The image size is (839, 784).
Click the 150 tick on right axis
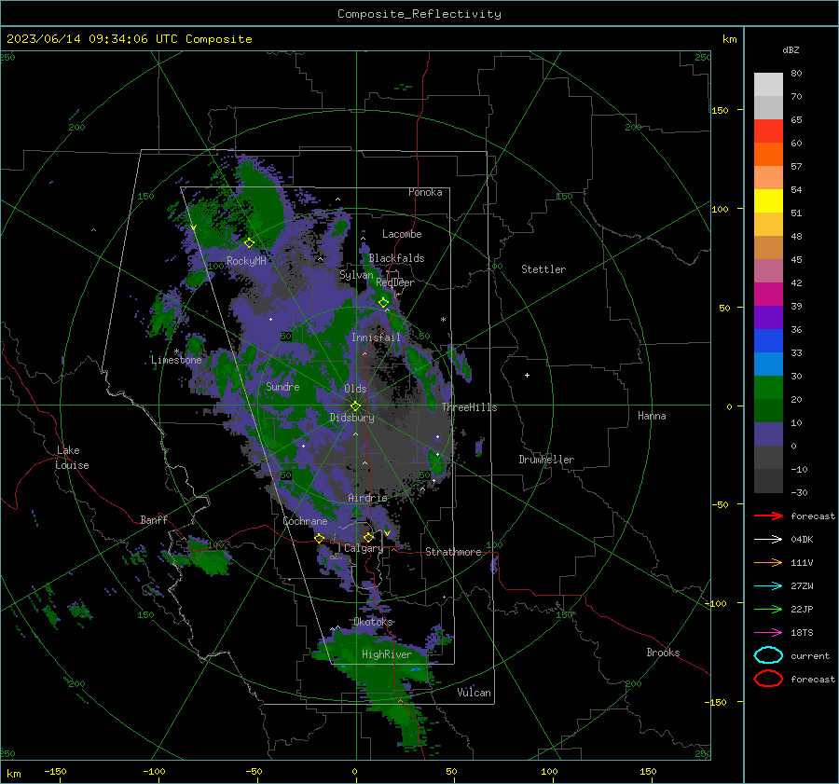[x=720, y=110]
